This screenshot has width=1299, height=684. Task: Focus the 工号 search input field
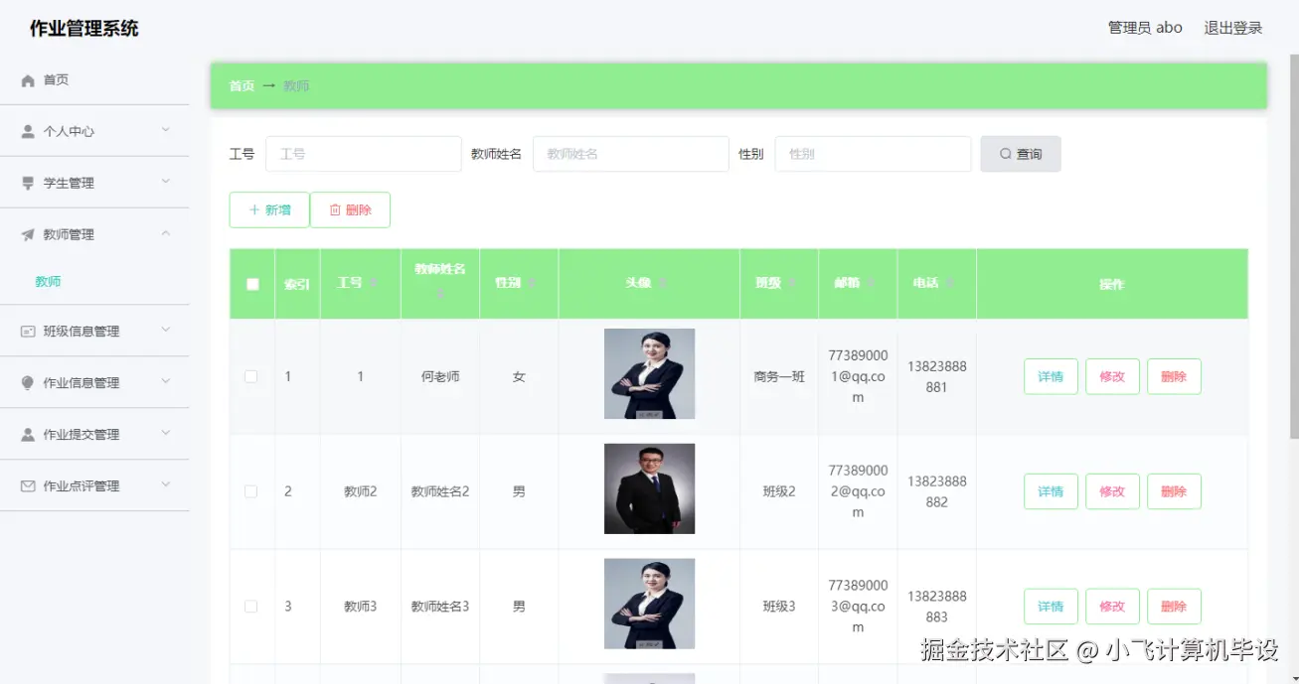point(364,154)
